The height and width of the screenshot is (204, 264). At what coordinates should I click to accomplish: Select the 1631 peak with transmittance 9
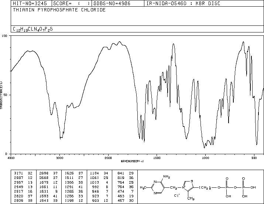click(x=48, y=191)
